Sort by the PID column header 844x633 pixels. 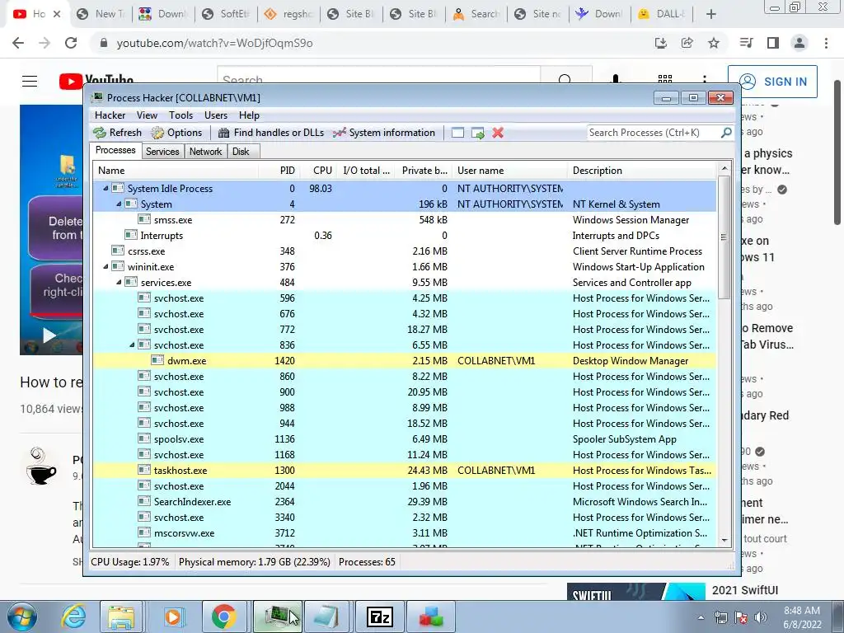coord(279,170)
